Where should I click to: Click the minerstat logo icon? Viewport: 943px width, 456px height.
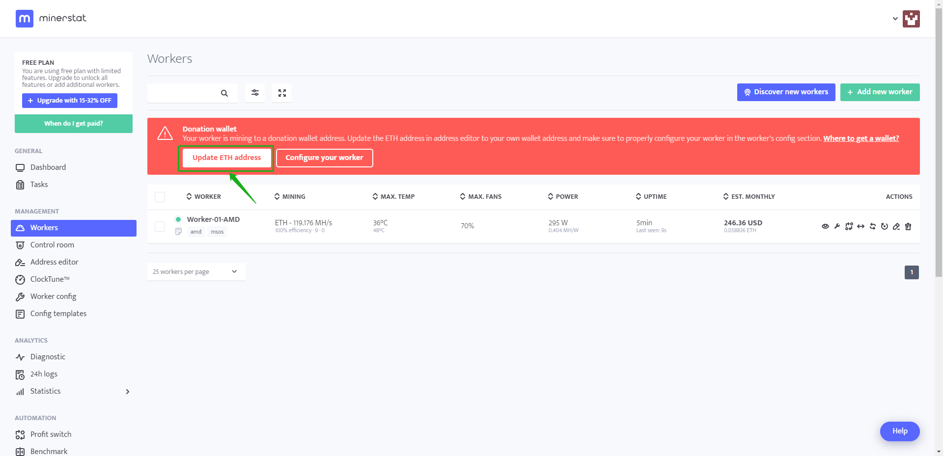click(25, 19)
